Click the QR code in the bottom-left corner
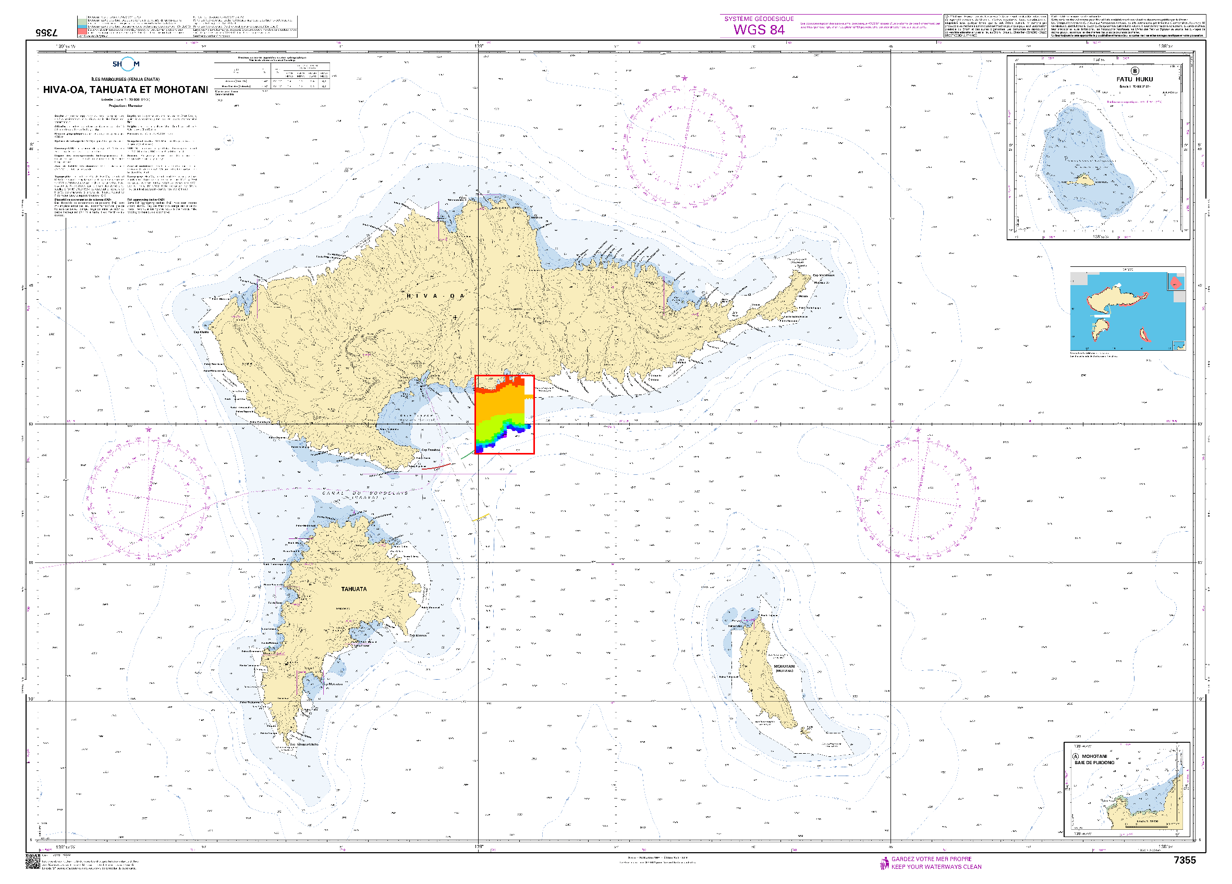The height and width of the screenshot is (884, 1232). tap(33, 862)
